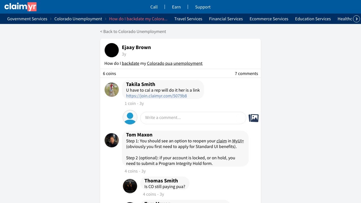Click the blue user avatar near comment box

(x=130, y=117)
